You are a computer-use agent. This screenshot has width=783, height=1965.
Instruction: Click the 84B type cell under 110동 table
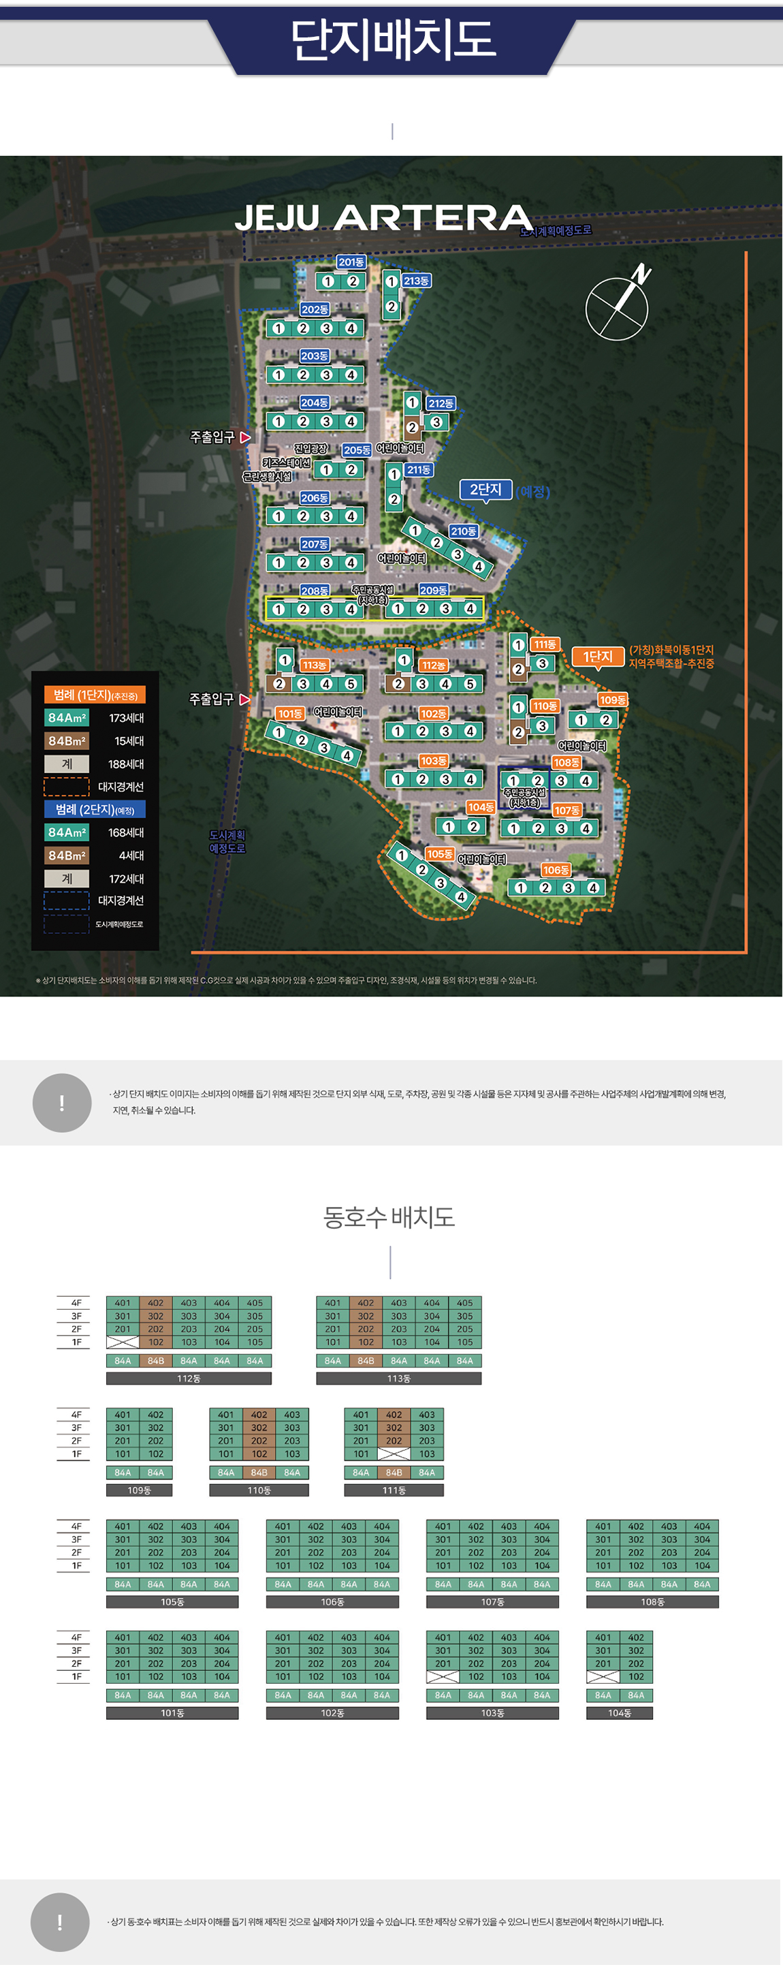259,1473
